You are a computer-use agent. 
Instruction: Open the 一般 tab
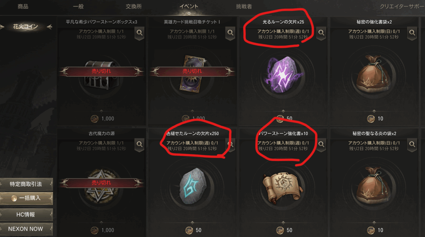(78, 7)
